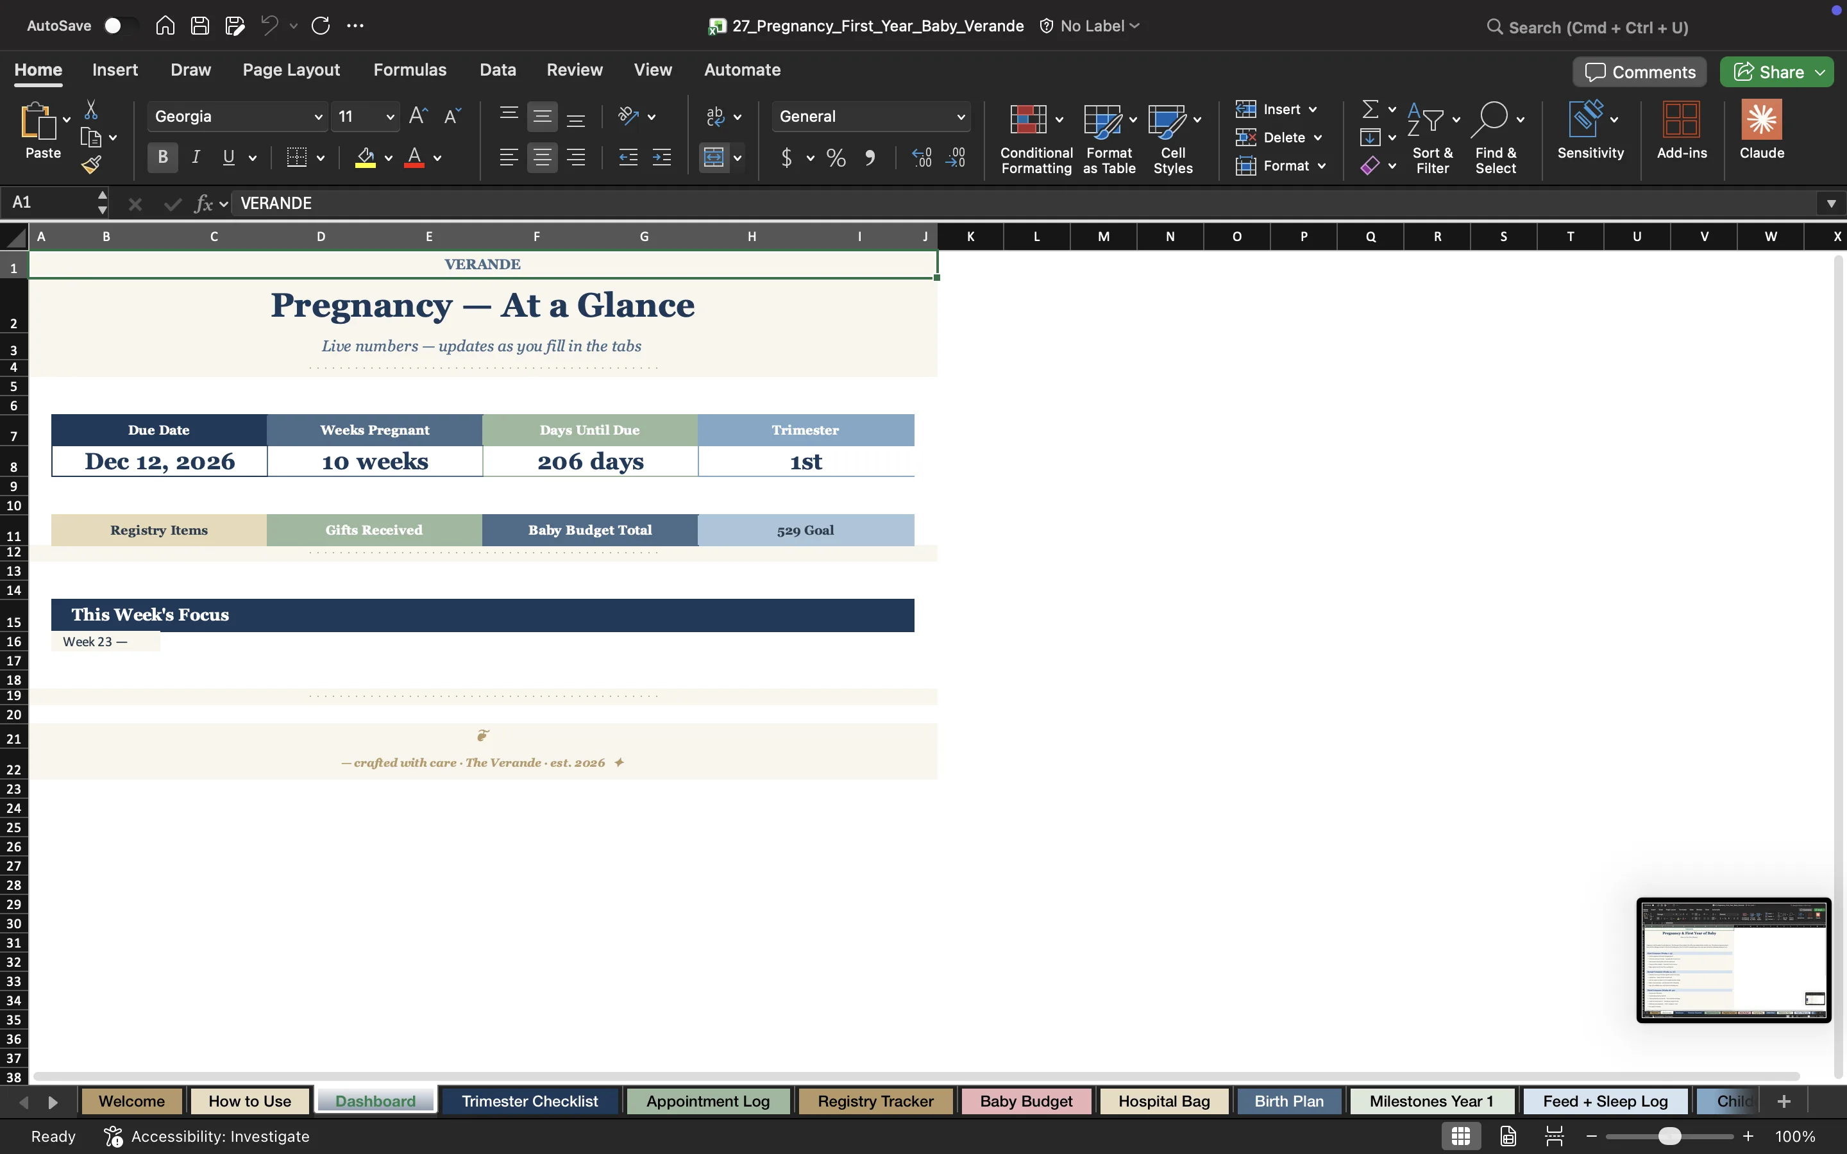Screen dimensions: 1847x1154
Task: Click the Borders icon
Action: [296, 157]
